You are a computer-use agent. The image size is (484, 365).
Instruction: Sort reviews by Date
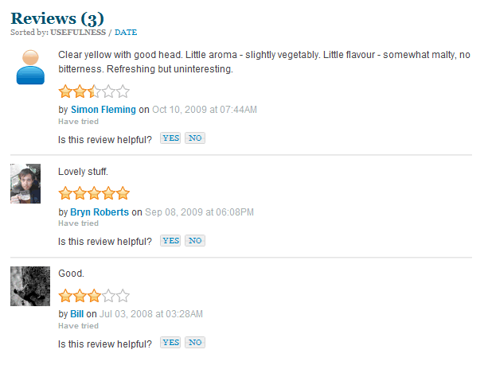126,33
